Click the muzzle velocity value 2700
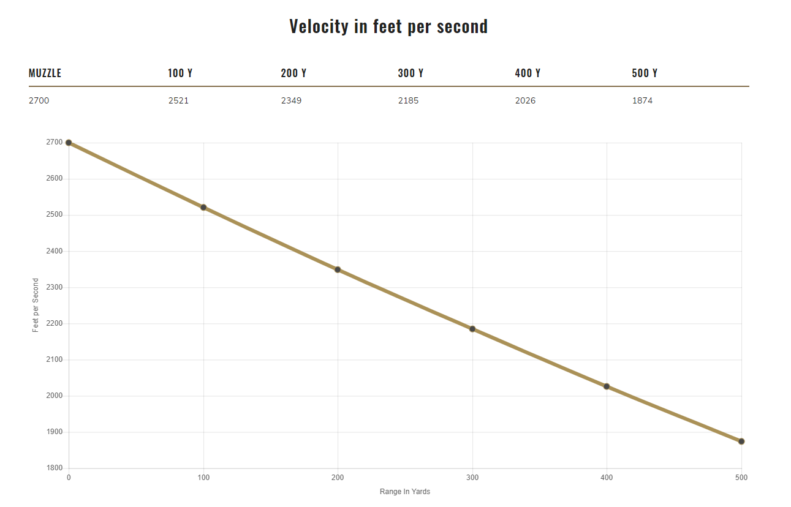 (x=39, y=100)
